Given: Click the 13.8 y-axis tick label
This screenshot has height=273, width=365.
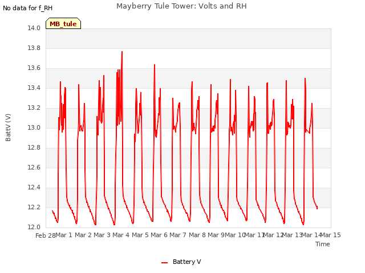Looking at the screenshot, I should coord(34,48).
